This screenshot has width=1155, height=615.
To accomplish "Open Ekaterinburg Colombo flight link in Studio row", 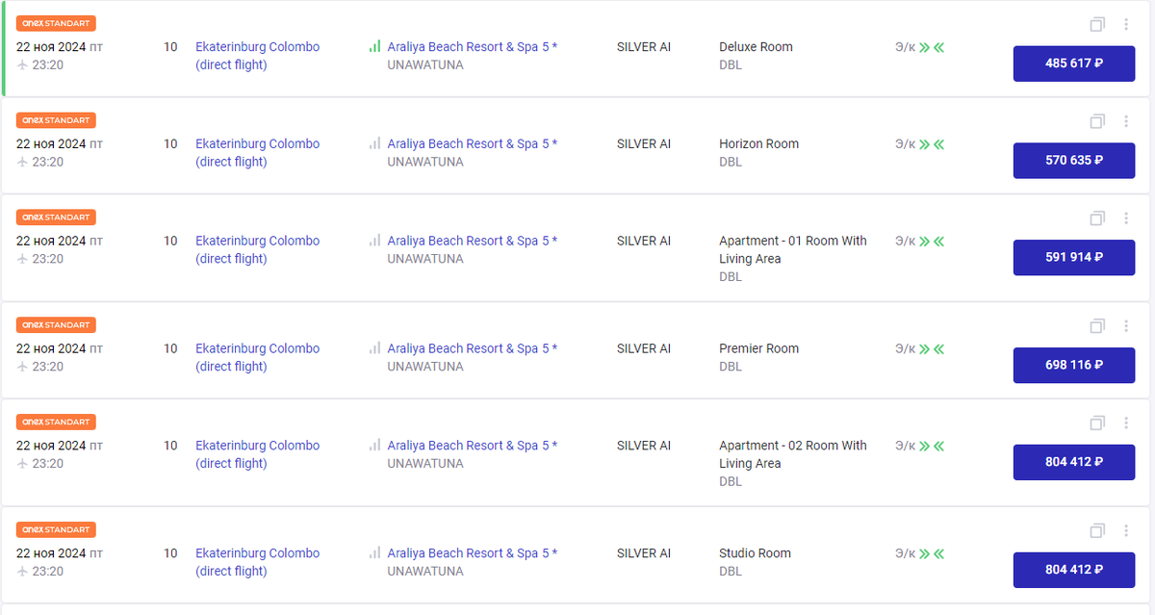I will pos(258,562).
